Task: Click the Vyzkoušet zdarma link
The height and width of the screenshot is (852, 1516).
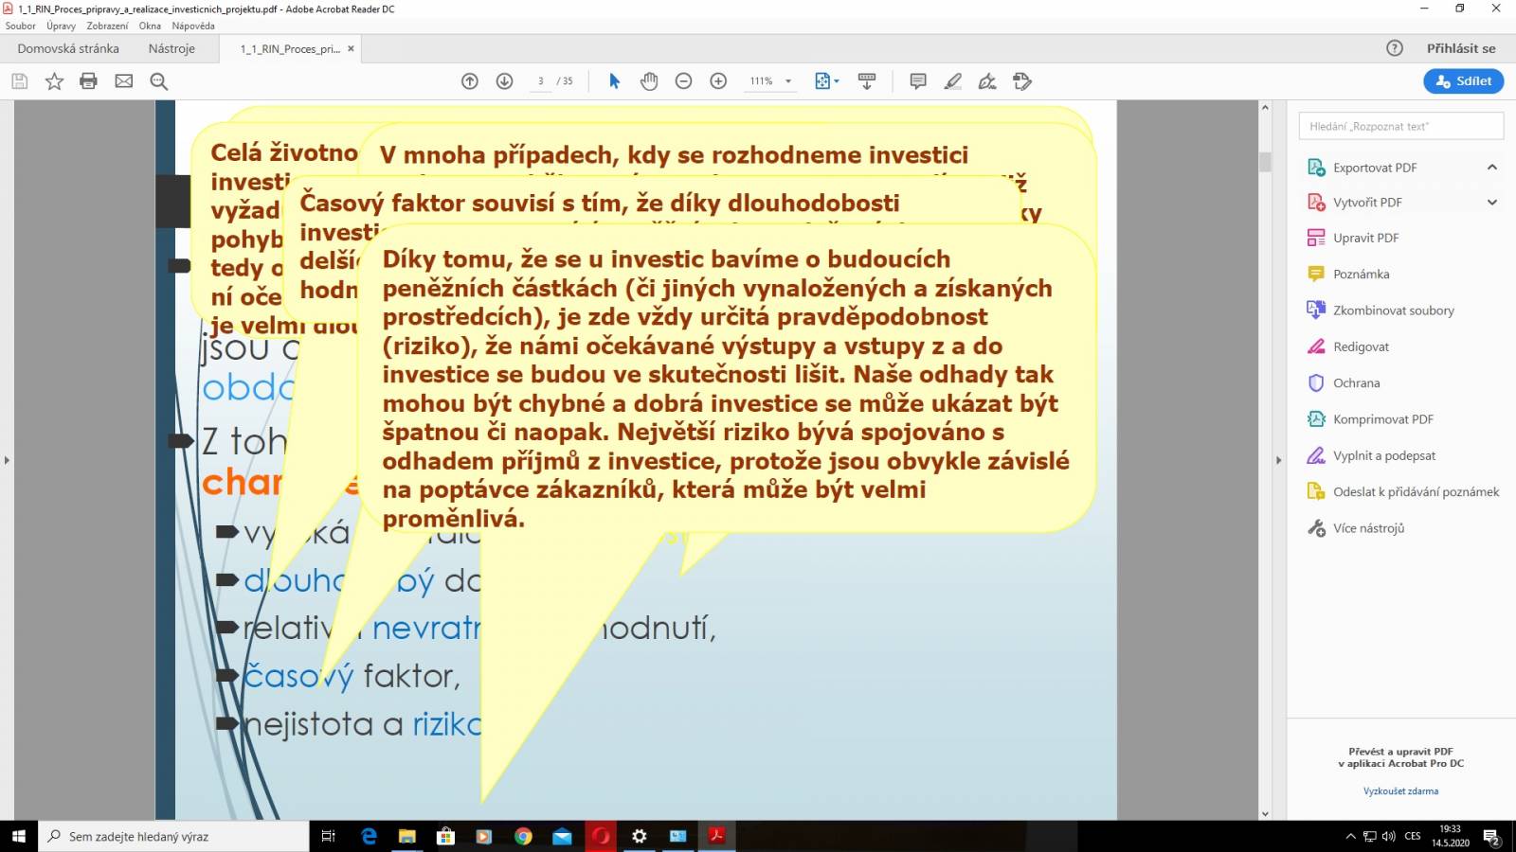Action: [1400, 791]
